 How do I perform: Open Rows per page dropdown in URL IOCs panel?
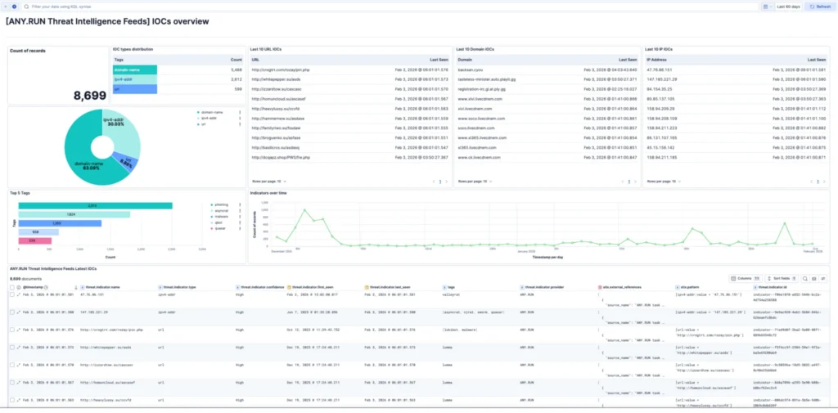pos(268,181)
